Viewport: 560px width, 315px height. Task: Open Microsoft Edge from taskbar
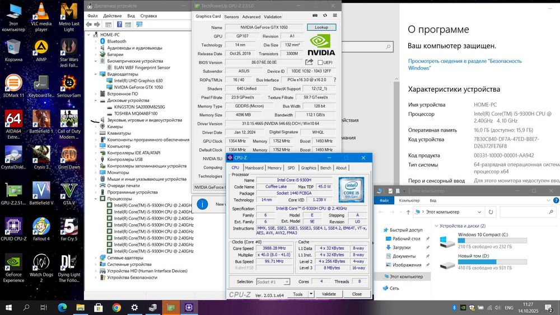63,307
